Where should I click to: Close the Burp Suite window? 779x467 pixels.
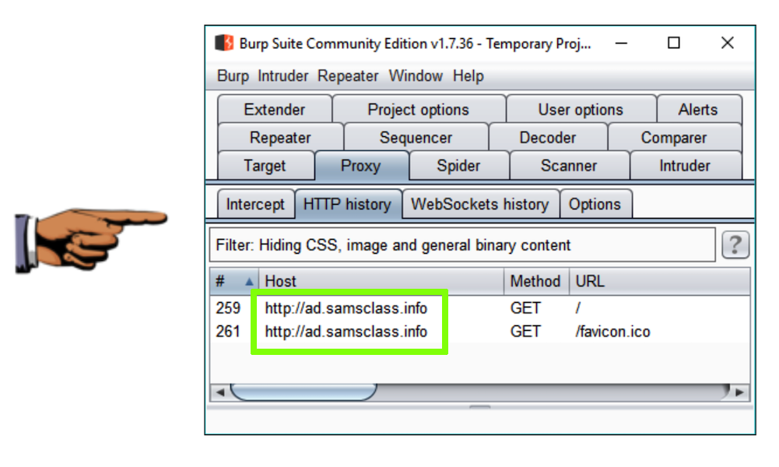(x=728, y=43)
